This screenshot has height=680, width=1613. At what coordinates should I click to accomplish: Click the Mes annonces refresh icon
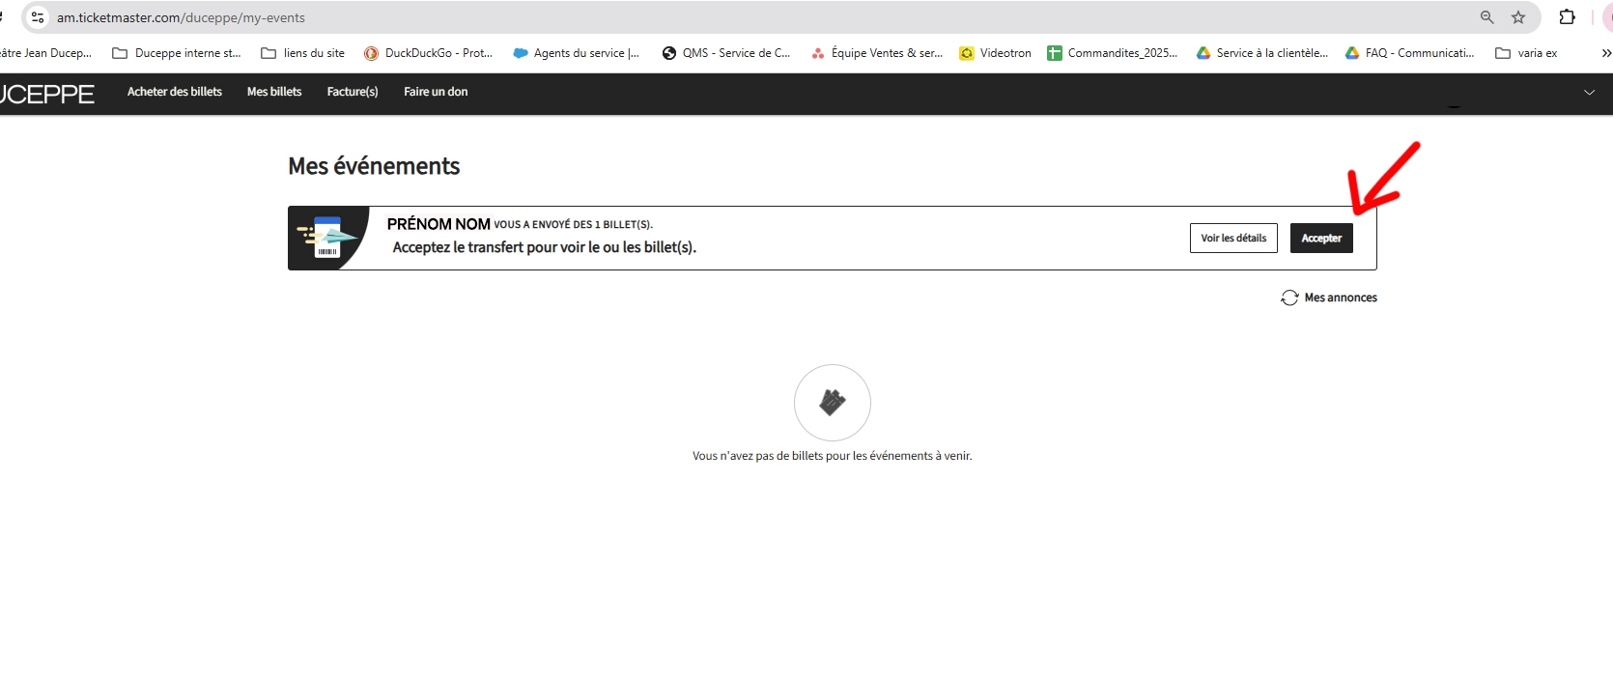point(1289,297)
